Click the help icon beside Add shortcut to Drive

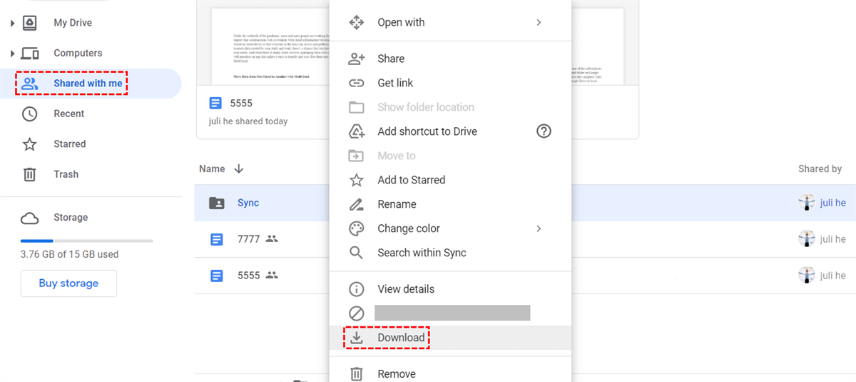click(544, 131)
